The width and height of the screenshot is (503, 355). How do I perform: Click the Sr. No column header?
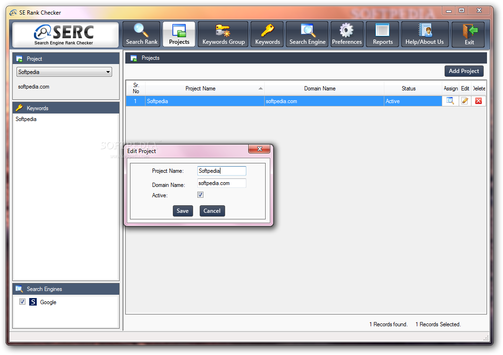coord(136,88)
